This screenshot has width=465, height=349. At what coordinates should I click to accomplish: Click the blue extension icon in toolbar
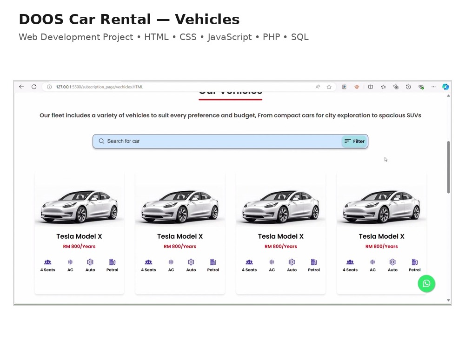[x=344, y=87]
